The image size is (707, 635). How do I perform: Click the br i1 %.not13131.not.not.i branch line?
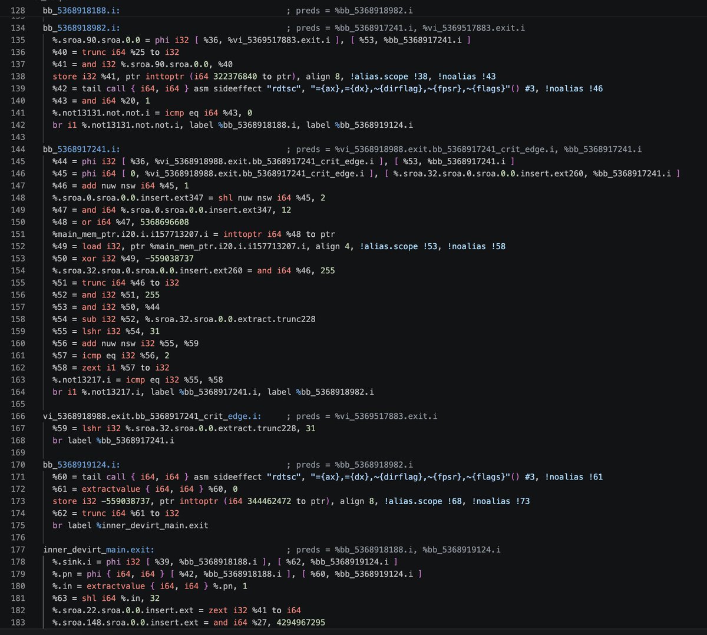point(233,125)
